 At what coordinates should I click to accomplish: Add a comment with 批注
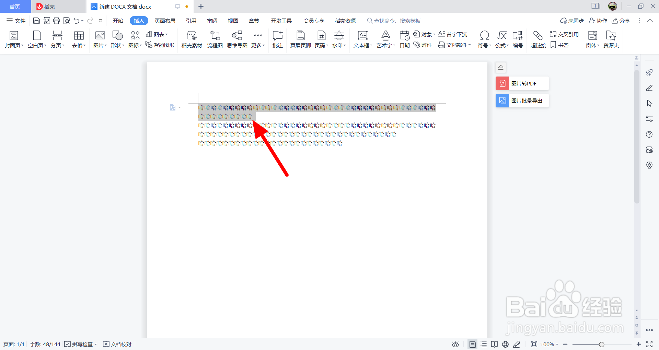click(277, 39)
